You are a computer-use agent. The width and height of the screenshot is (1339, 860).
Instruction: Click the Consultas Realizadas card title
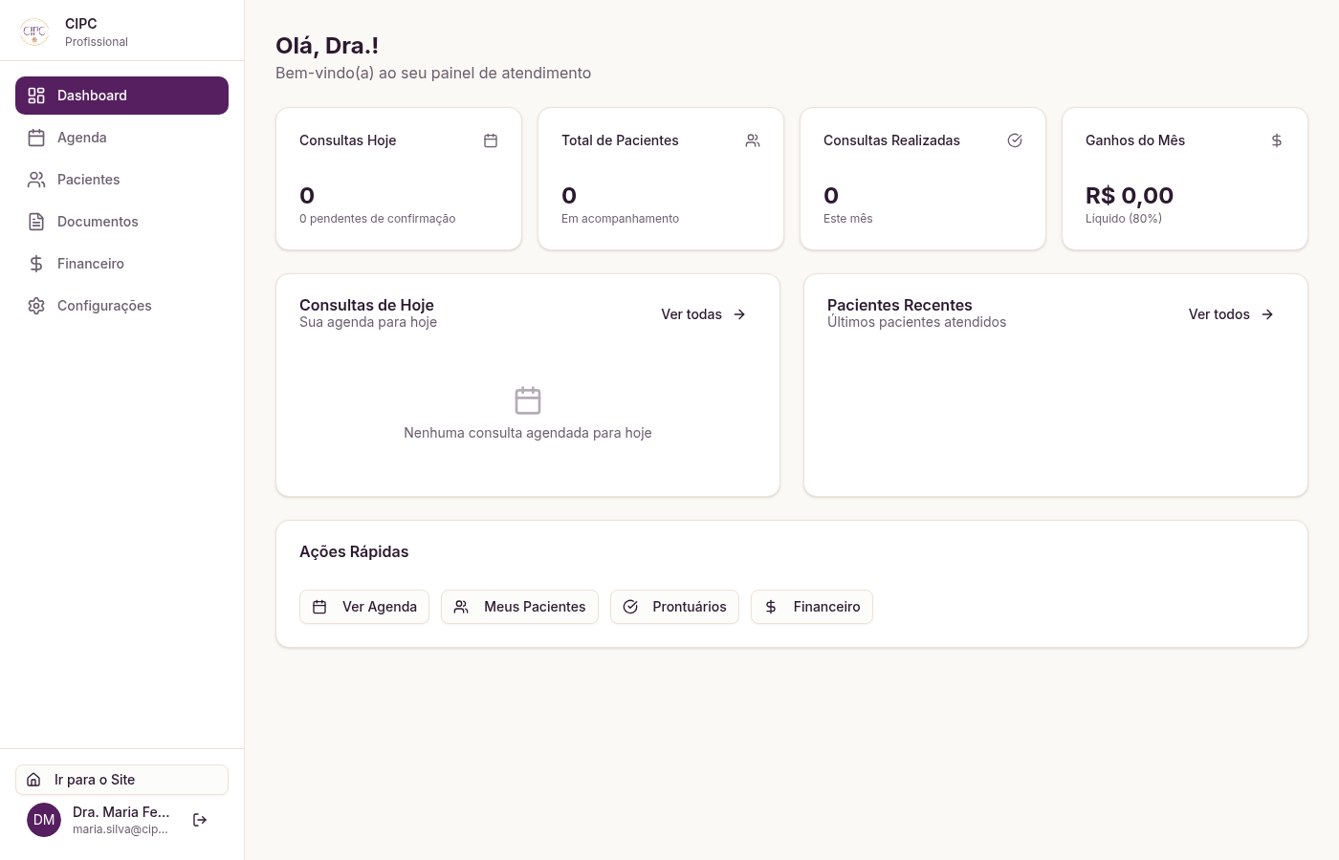[x=891, y=140]
